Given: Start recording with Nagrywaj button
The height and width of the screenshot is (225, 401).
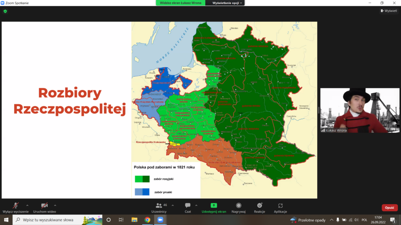Looking at the screenshot, I should (x=238, y=207).
